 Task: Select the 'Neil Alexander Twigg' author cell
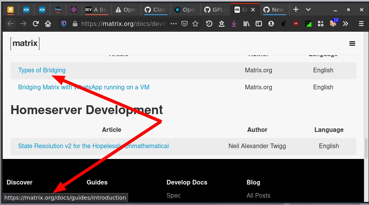point(257,146)
